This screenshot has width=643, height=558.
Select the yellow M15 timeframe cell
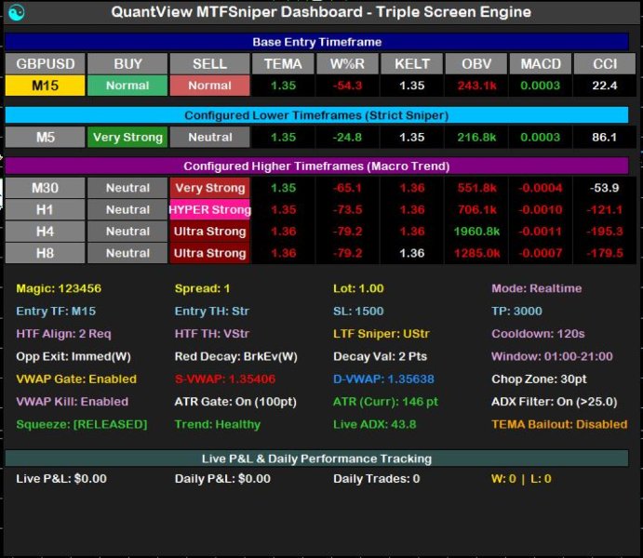tap(45, 86)
